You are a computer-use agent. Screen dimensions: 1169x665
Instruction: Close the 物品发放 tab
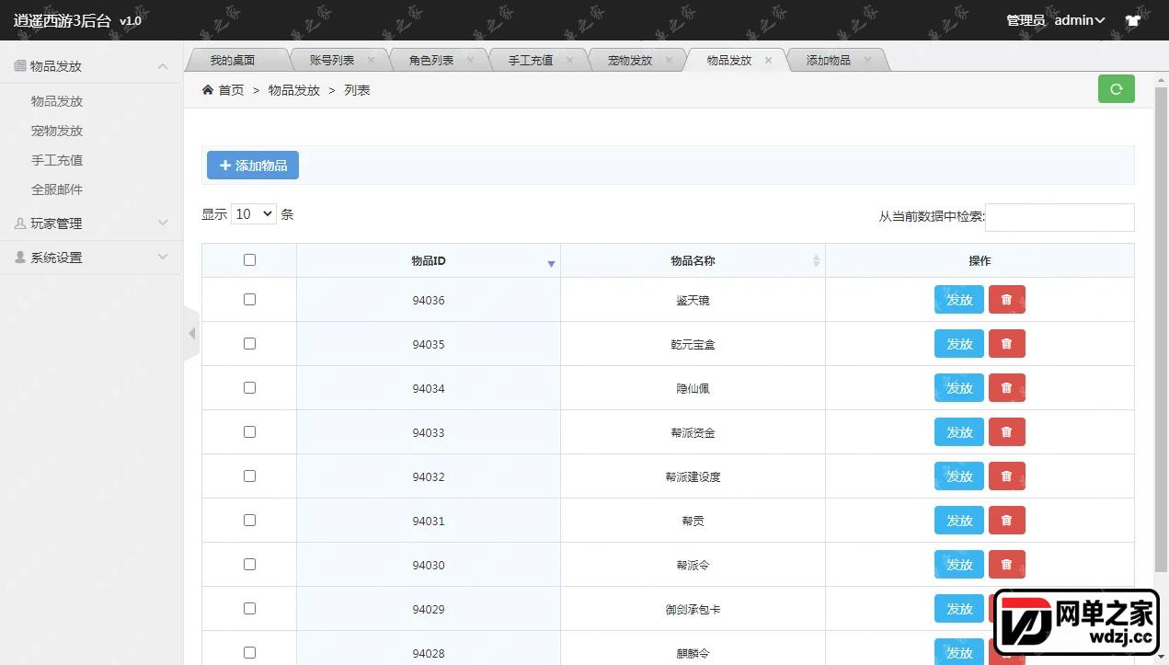click(x=768, y=60)
